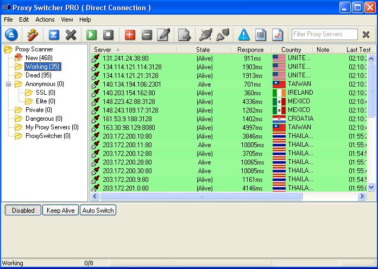Collapse the Anonymous folder tree node
The height and width of the screenshot is (269, 378).
(9, 84)
